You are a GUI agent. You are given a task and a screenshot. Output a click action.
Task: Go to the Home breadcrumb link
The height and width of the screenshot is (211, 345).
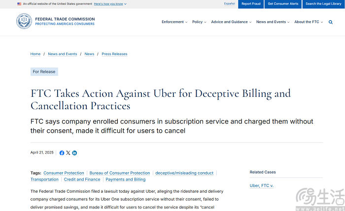coord(35,54)
